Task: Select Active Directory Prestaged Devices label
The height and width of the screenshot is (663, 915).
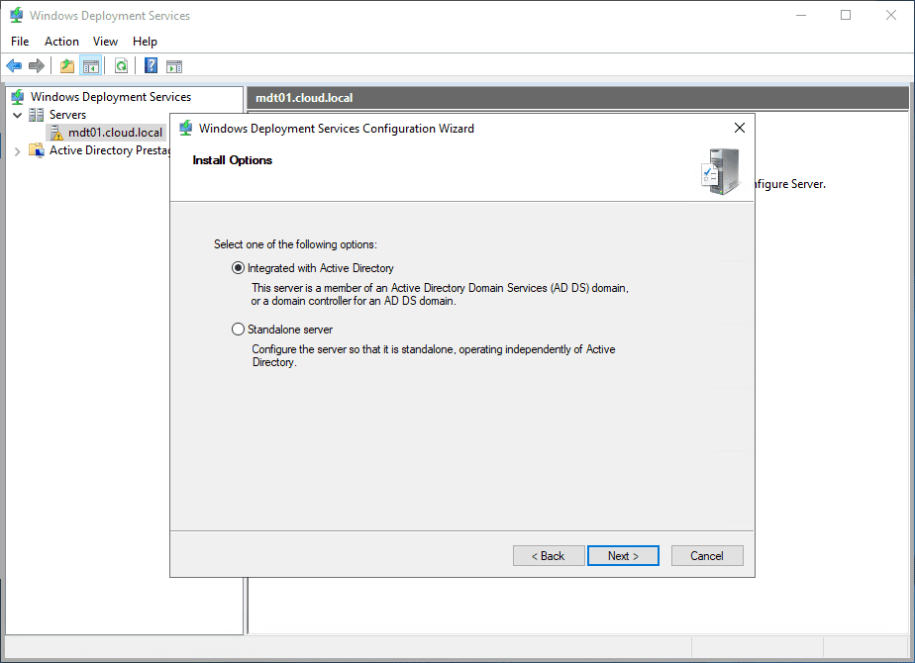Action: 110,150
